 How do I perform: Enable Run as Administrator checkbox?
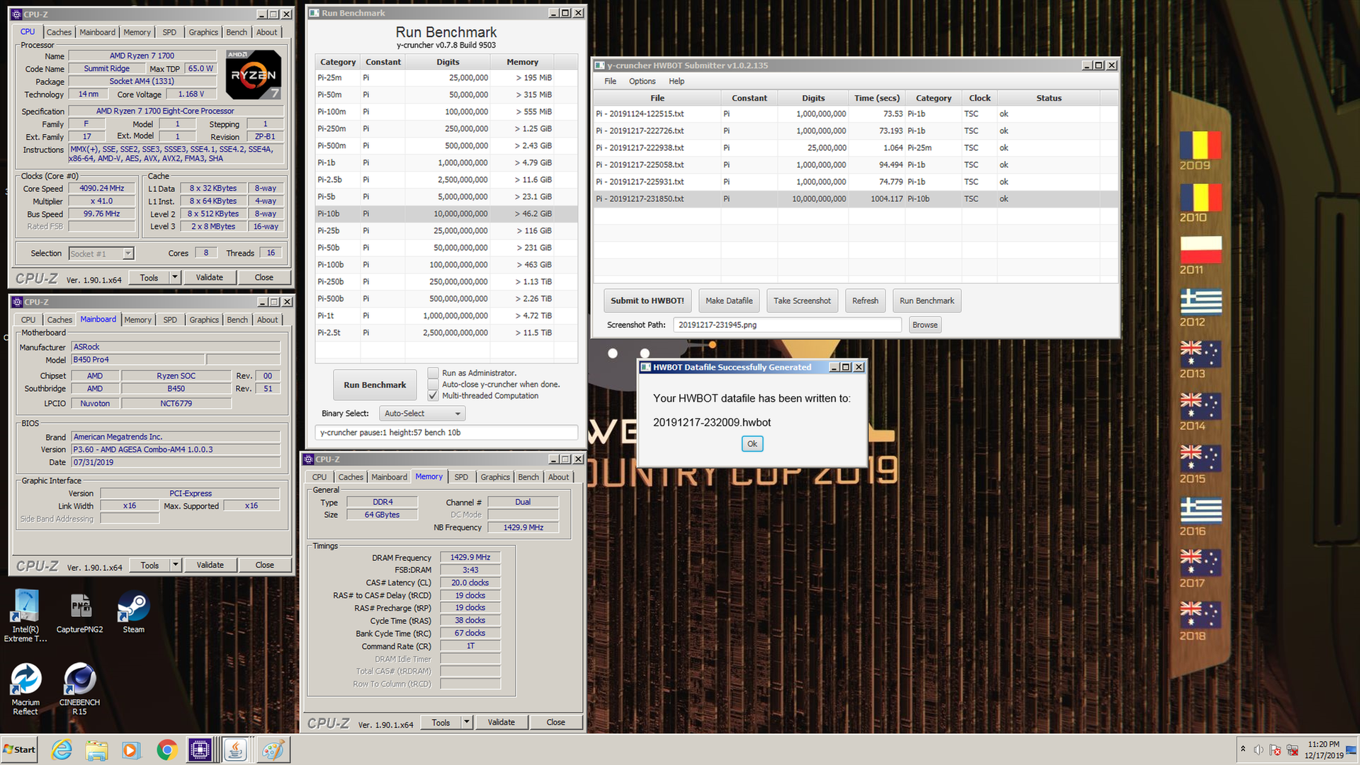coord(433,373)
